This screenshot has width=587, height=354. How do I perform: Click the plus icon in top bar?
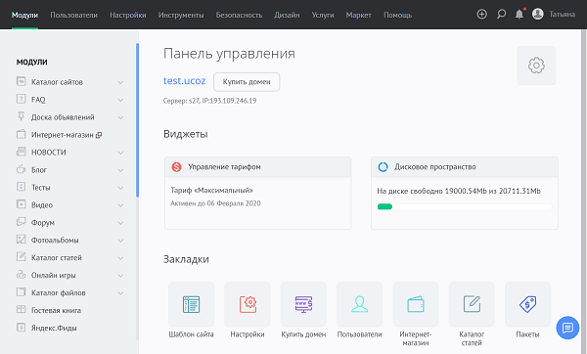coord(481,15)
